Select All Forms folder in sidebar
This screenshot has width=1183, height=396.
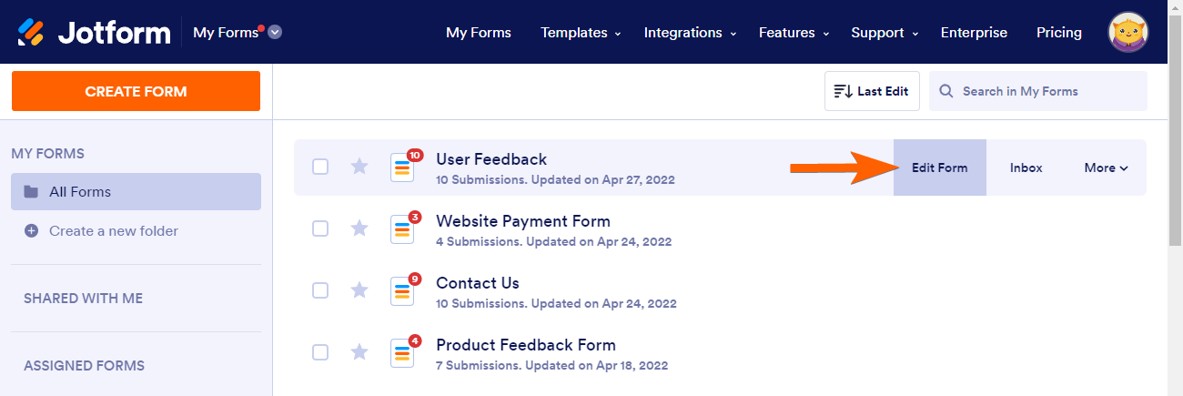pyautogui.click(x=136, y=192)
